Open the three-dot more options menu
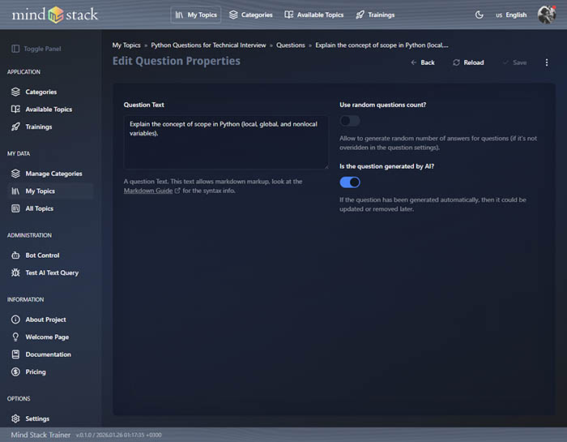Screen dimensions: 567x442 [x=547, y=62]
